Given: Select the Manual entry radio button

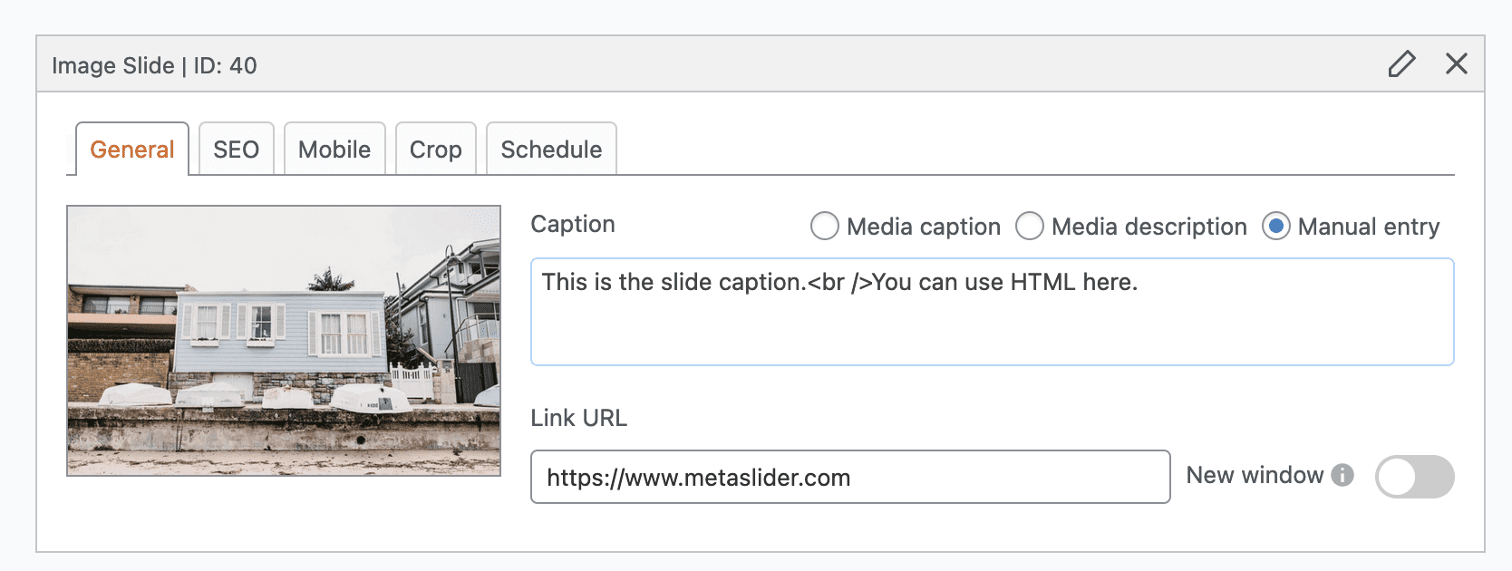Looking at the screenshot, I should point(1277,227).
